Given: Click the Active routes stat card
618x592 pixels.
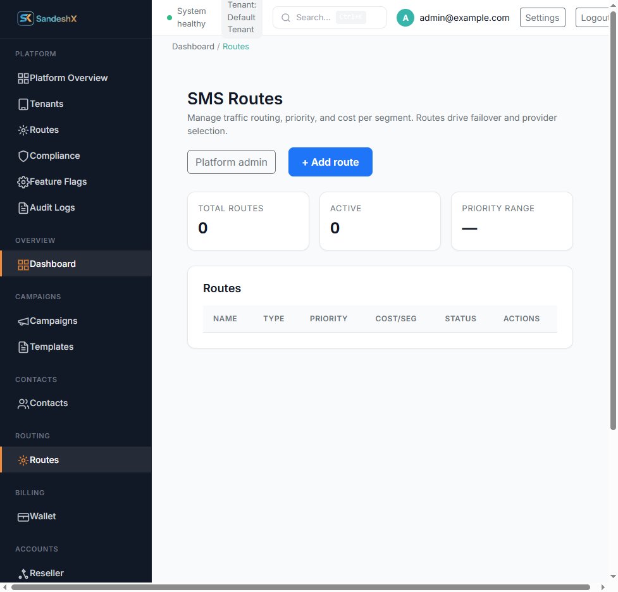Looking at the screenshot, I should [380, 221].
